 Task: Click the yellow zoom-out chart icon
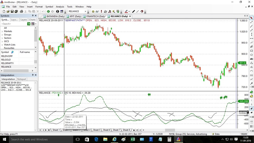coord(251,96)
